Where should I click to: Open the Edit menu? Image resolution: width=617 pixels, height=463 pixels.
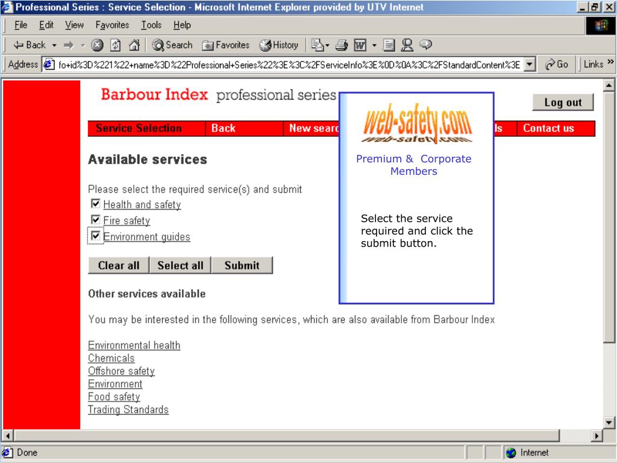(x=46, y=25)
